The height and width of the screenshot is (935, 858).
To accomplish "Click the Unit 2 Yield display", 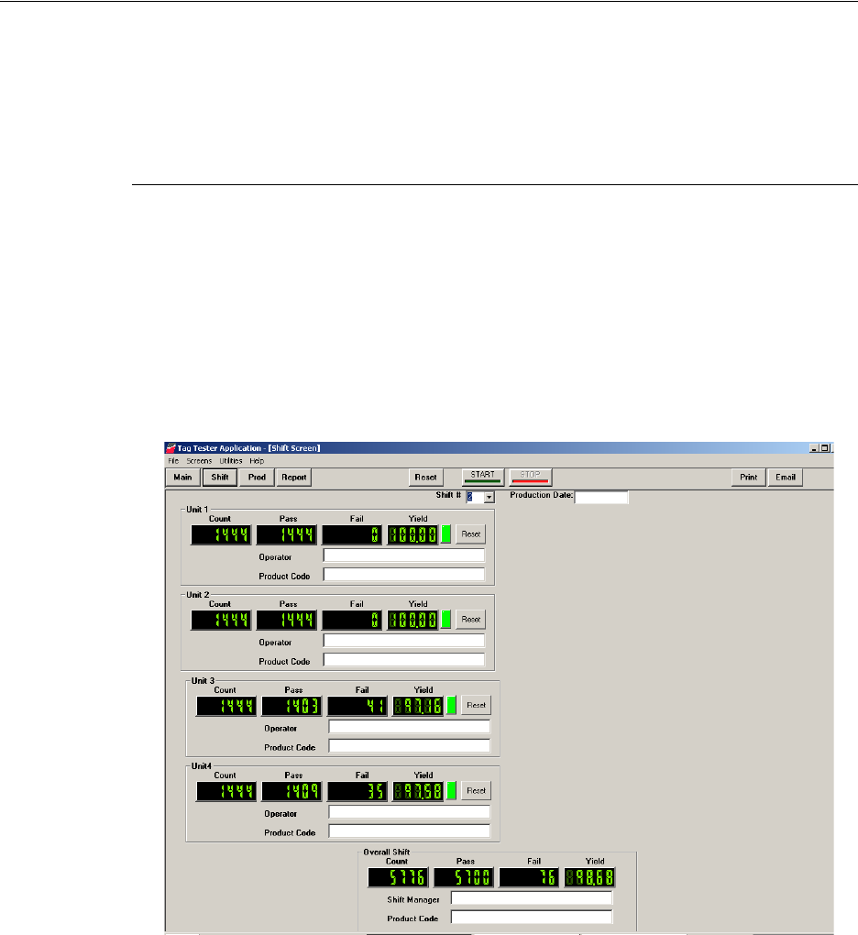I will click(413, 621).
